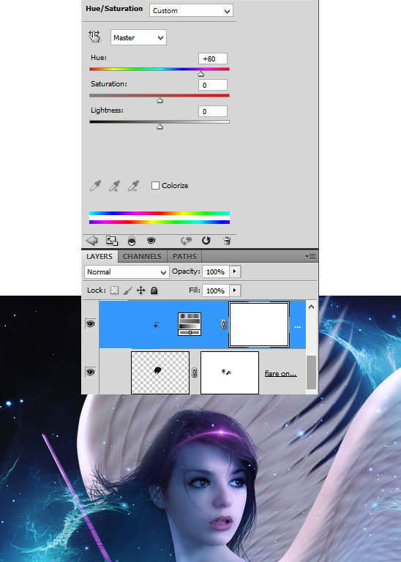Click the Lightness value field

[212, 111]
